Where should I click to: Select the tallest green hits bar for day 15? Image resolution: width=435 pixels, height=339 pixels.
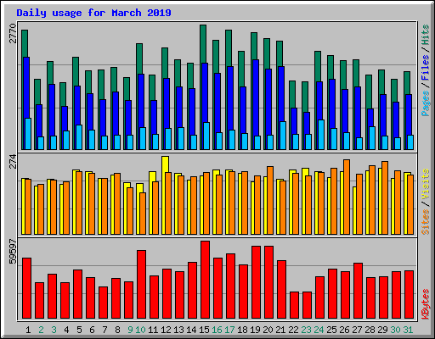[x=203, y=44]
